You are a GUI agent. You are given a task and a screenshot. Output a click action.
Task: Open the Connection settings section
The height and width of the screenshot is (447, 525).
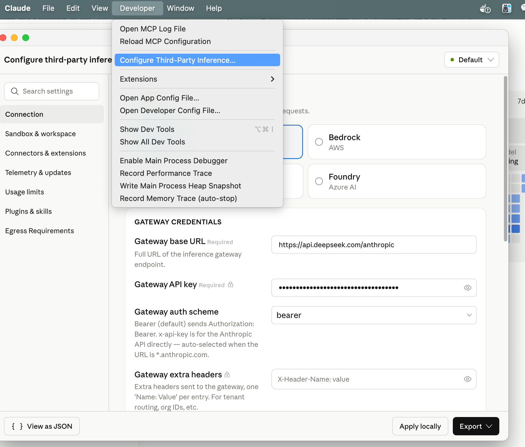[52, 114]
